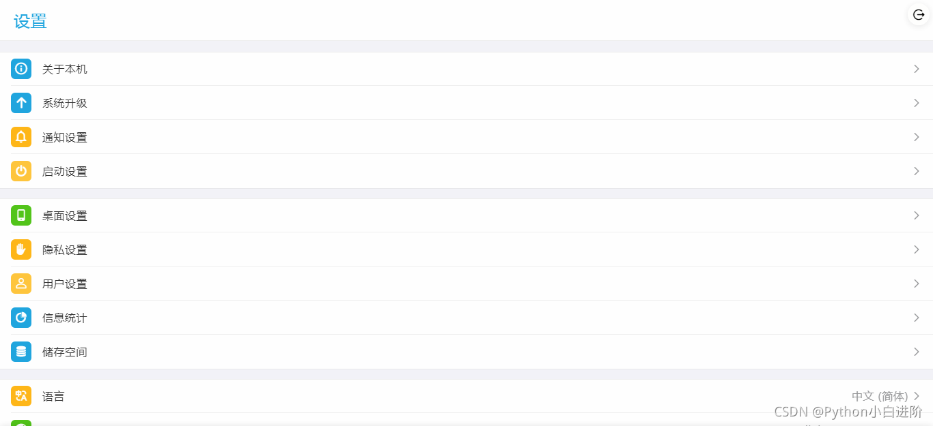
Task: Click the pie chart icon for 信息统计
Action: [21, 318]
